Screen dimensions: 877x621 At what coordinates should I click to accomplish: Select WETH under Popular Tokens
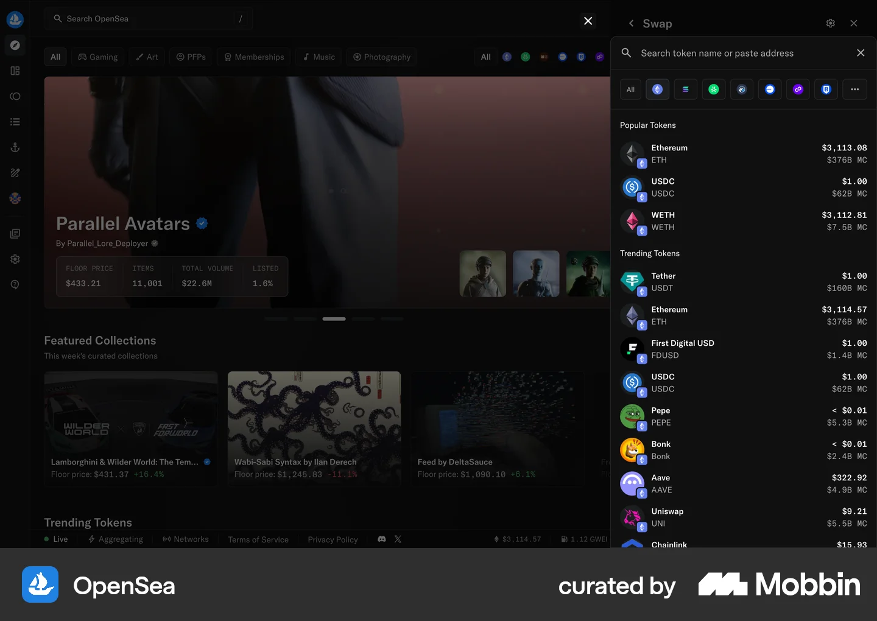[x=744, y=221]
